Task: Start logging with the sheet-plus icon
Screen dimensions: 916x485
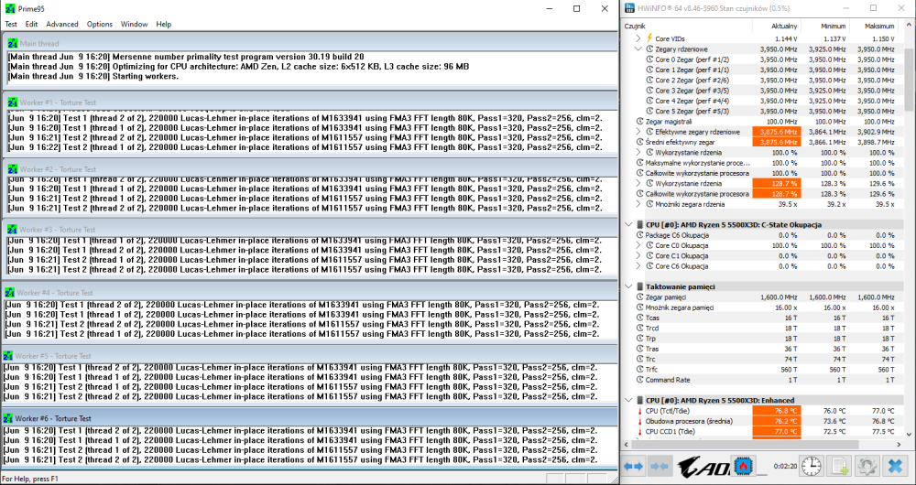Action: [839, 467]
